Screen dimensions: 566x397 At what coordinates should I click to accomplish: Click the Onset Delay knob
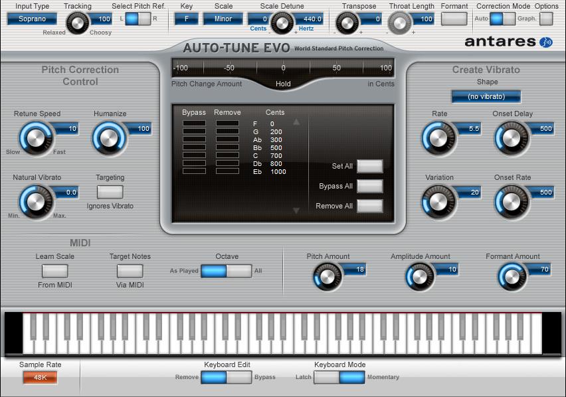(512, 139)
